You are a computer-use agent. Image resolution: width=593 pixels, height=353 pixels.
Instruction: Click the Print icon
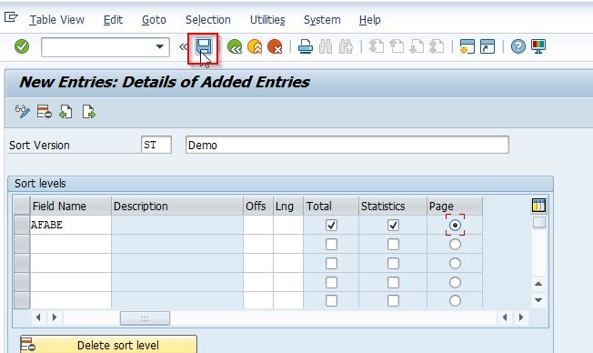306,47
